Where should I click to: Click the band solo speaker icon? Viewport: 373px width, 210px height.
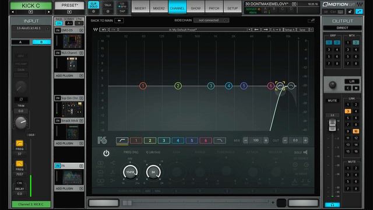tap(305, 152)
